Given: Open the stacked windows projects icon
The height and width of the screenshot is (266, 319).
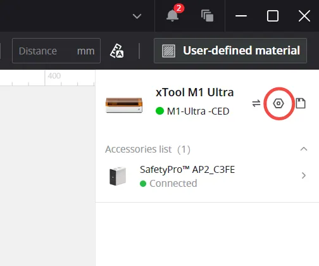Looking at the screenshot, I should coord(207,16).
